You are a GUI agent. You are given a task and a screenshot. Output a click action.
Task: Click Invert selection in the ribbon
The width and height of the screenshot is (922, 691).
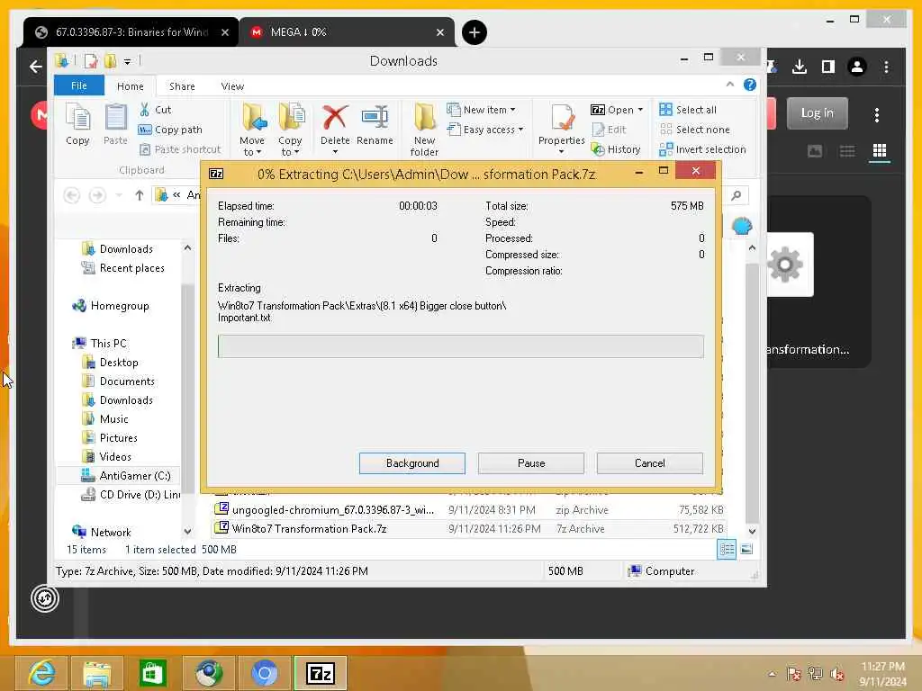tap(702, 150)
